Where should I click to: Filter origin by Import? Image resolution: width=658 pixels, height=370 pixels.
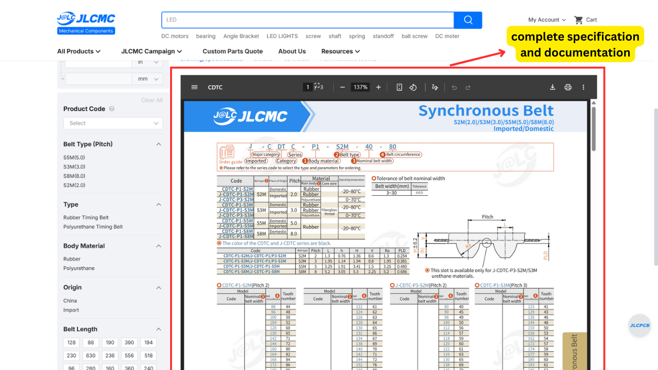point(71,310)
